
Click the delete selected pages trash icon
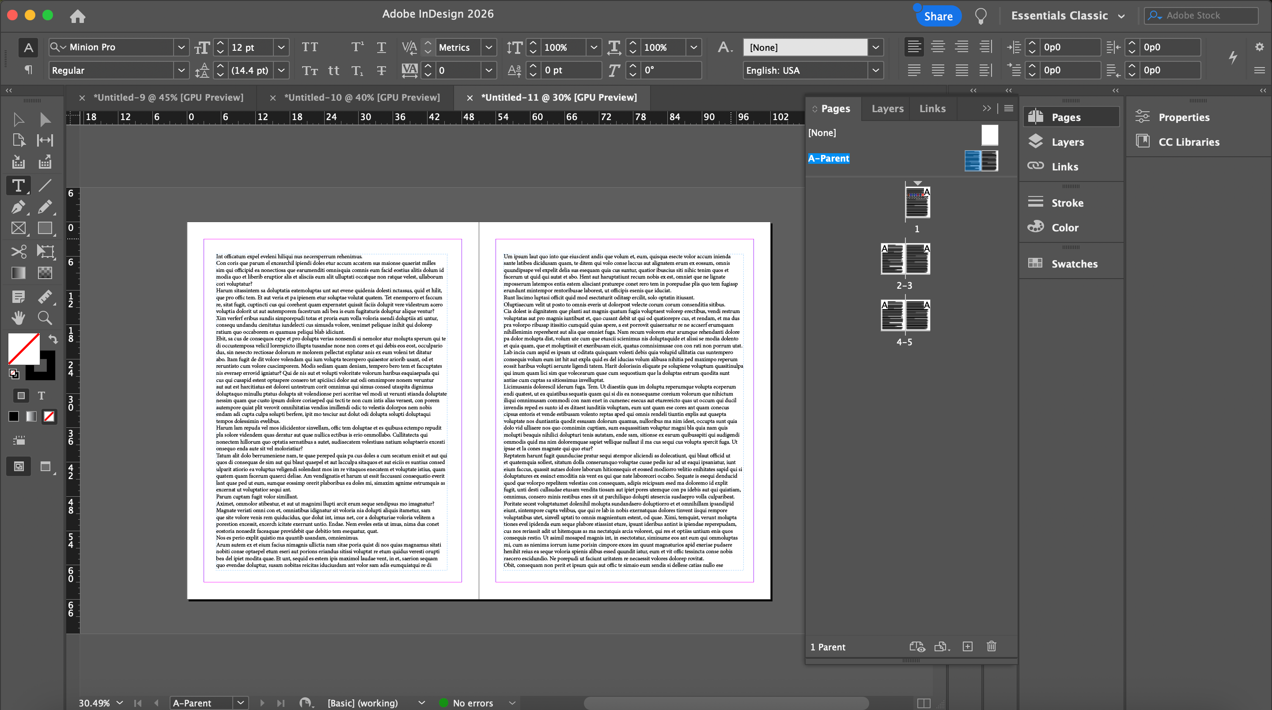(x=991, y=646)
